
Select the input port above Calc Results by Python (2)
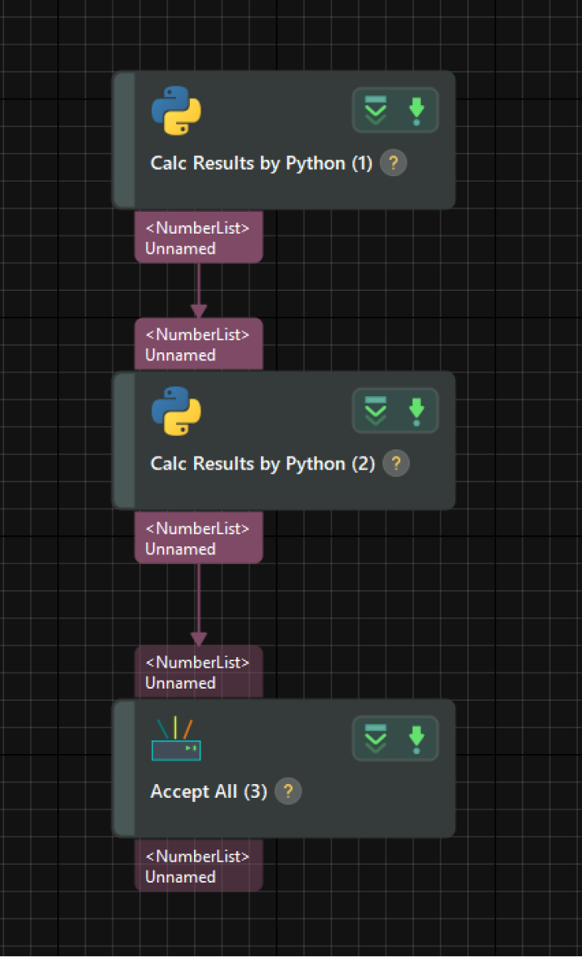pos(198,344)
